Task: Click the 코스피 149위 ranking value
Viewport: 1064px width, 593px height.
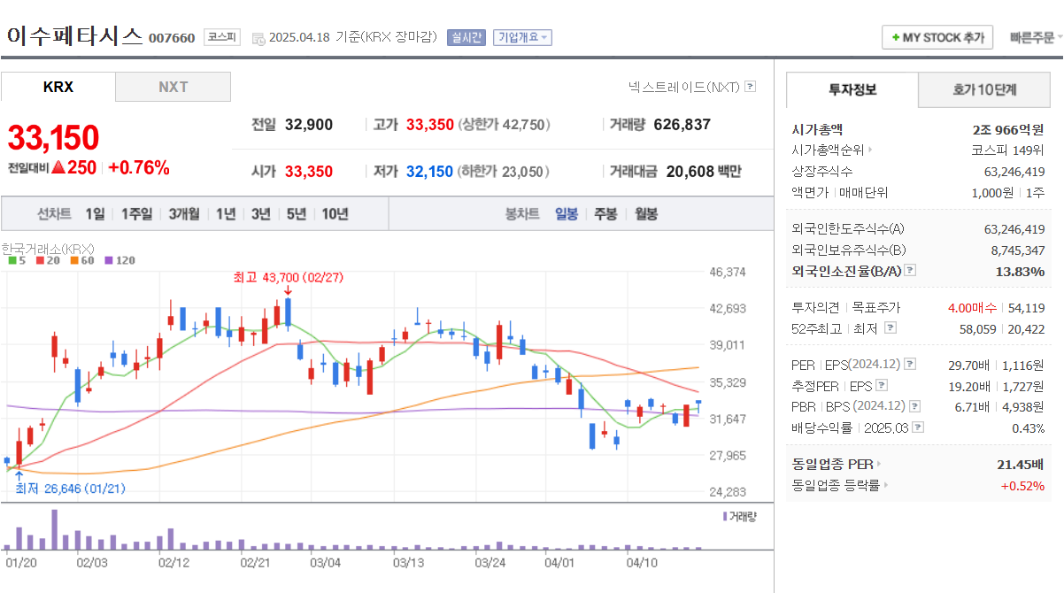Action: [x=1007, y=150]
